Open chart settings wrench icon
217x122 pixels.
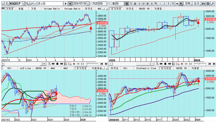pos(213,4)
